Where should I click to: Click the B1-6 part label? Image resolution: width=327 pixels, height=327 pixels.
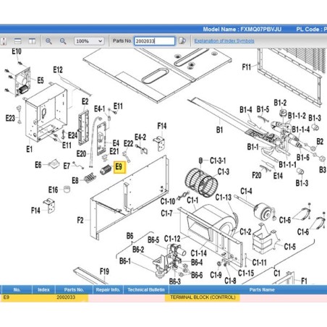303,158
